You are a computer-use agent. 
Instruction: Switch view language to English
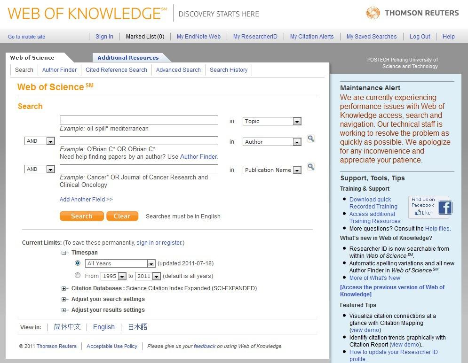(104, 327)
